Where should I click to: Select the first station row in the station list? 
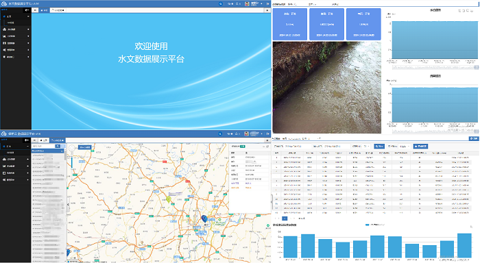coord(48,155)
